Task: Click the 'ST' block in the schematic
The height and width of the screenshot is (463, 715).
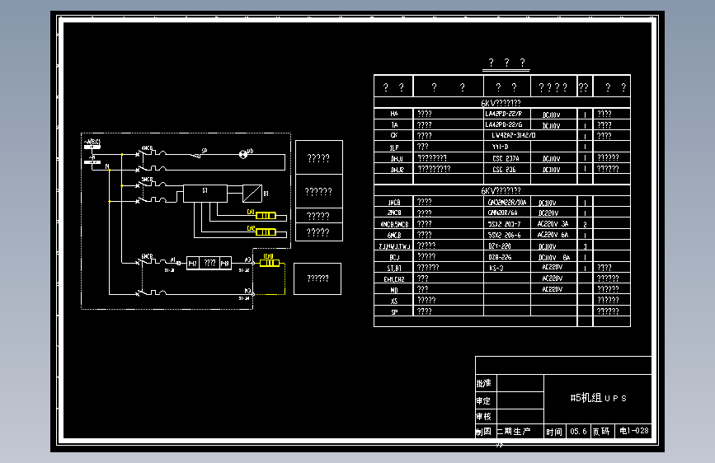Action: pos(205,194)
